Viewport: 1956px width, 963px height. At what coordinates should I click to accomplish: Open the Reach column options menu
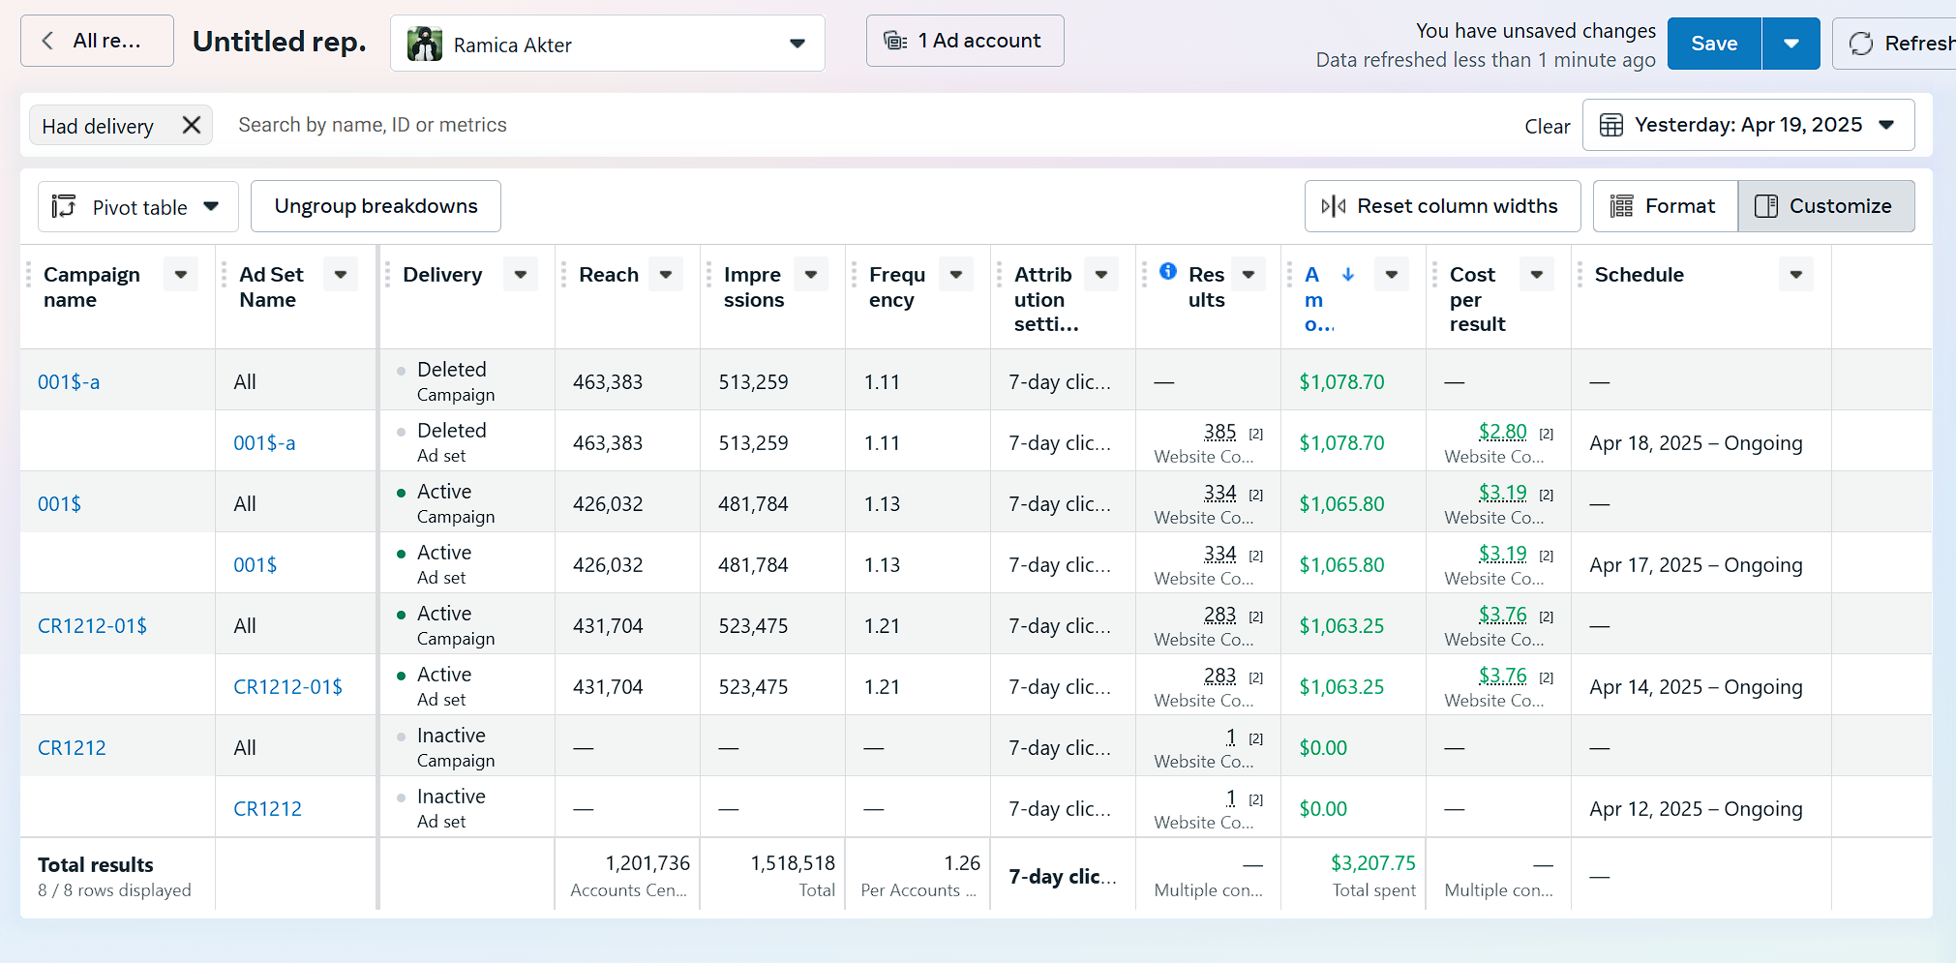[x=666, y=275]
